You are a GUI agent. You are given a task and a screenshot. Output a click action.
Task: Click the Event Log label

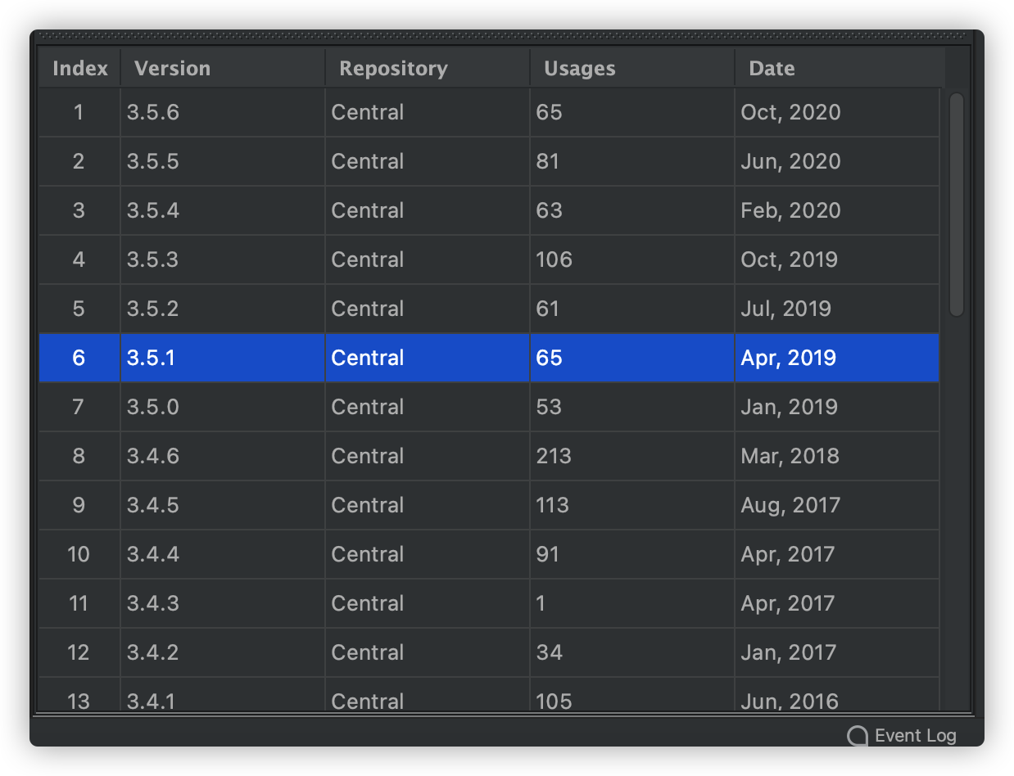pyautogui.click(x=915, y=736)
